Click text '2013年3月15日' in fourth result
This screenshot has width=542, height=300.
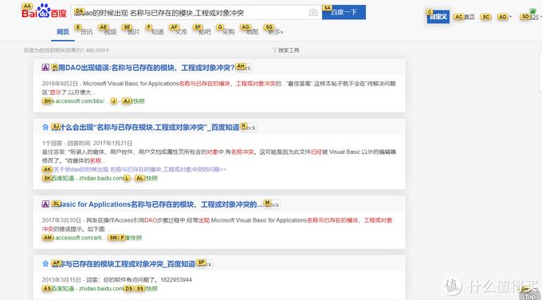tap(61, 279)
